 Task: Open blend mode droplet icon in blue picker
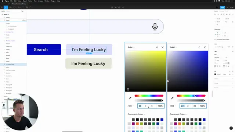click(199, 47)
